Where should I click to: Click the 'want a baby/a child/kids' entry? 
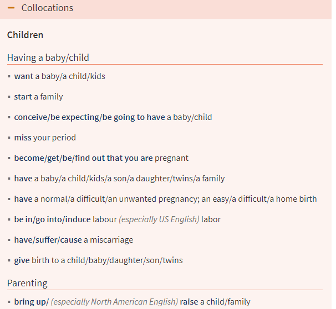59,76
